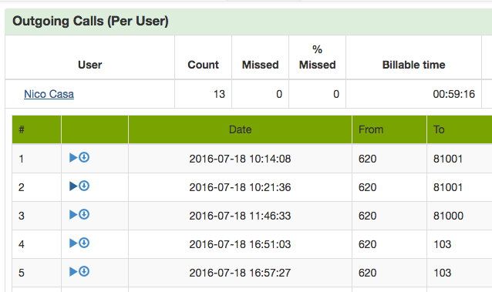Viewport: 492px width, 292px height.
Task: Select date cell 2016-07-18 11:46:33
Action: point(240,216)
